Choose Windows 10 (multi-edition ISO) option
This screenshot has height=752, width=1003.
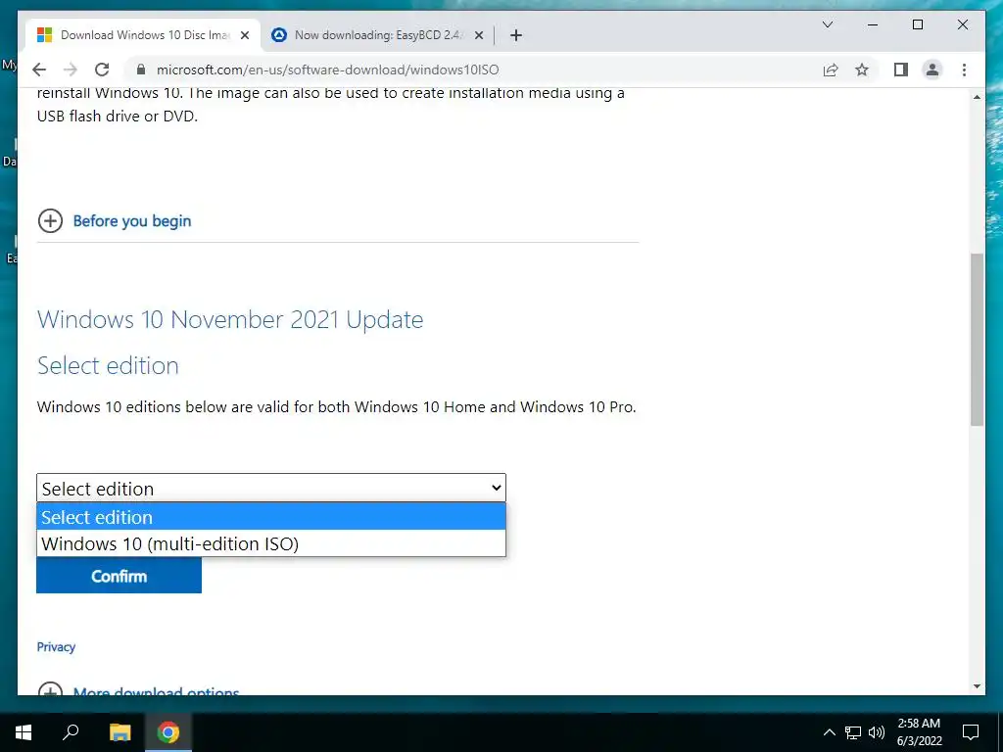click(x=271, y=543)
